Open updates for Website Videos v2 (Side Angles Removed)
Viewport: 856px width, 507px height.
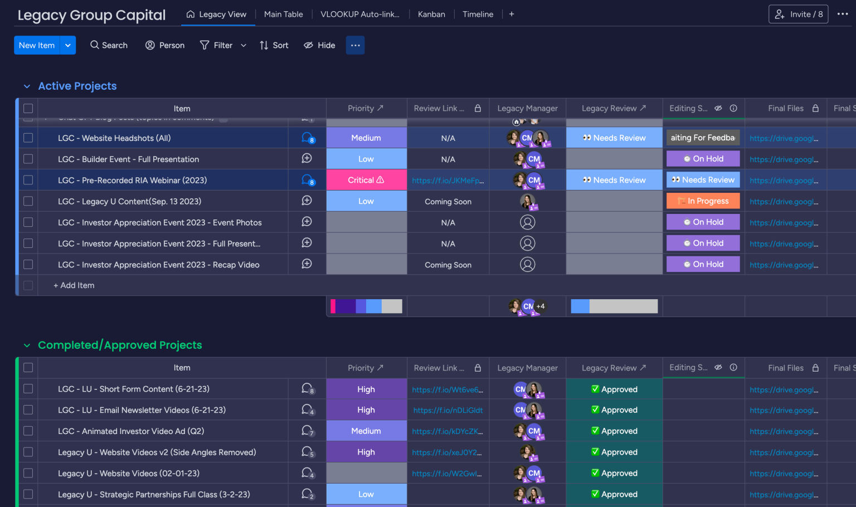(x=308, y=452)
